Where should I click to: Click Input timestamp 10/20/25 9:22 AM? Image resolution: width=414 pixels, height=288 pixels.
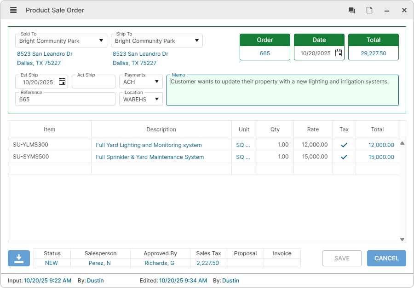point(47,281)
